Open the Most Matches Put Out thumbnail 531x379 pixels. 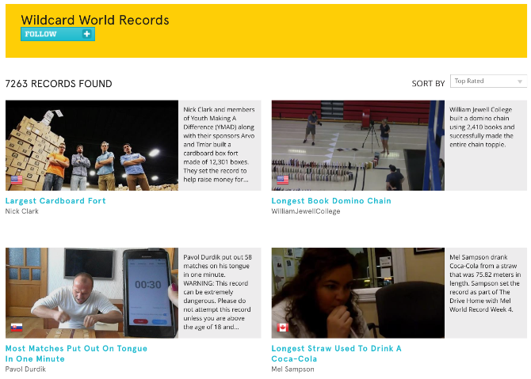(x=92, y=293)
